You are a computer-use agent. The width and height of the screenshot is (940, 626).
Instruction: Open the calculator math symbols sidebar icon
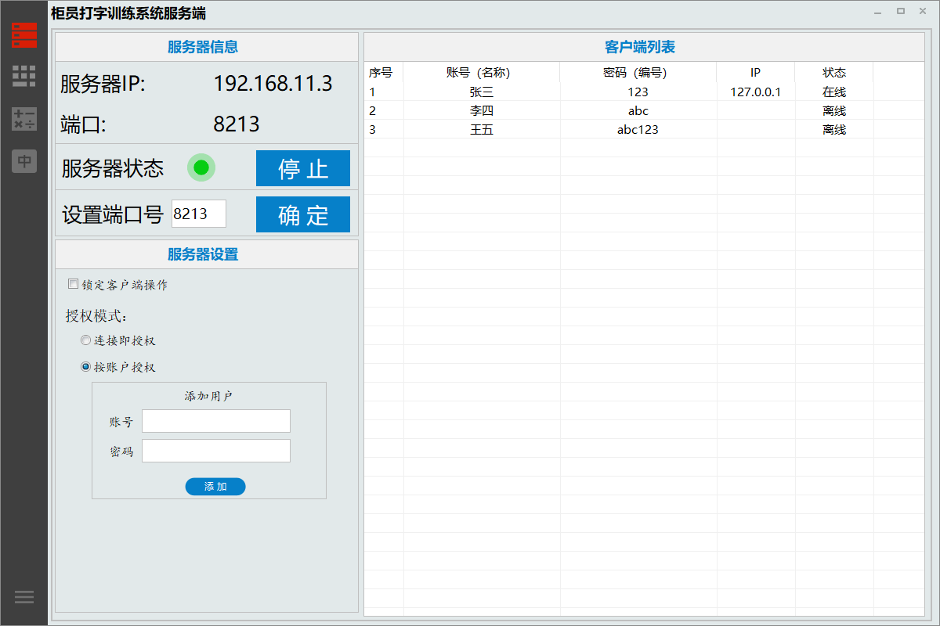click(x=24, y=119)
